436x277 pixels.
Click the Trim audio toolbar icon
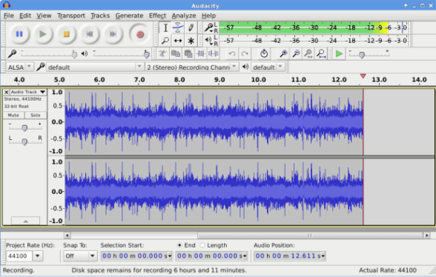click(x=200, y=53)
